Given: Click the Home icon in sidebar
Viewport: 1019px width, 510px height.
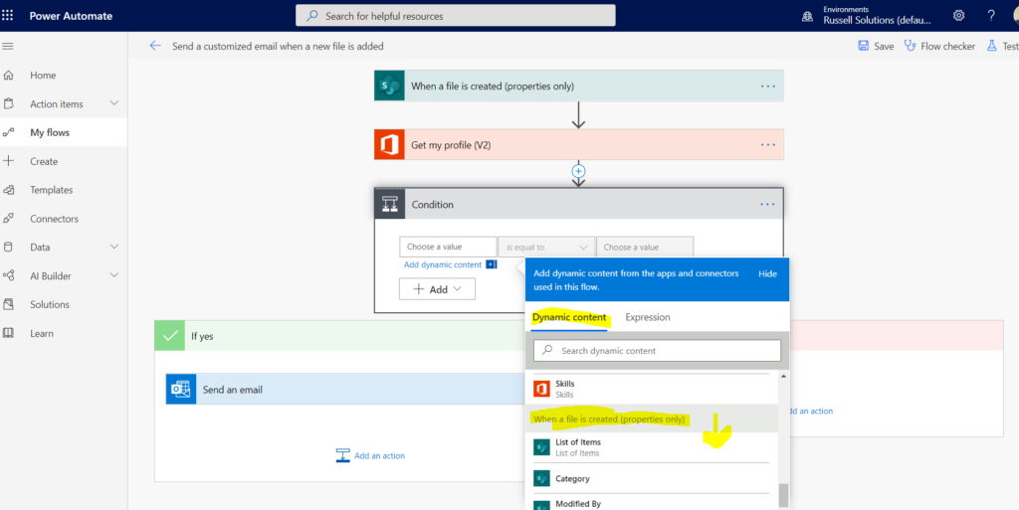Looking at the screenshot, I should pyautogui.click(x=8, y=76).
